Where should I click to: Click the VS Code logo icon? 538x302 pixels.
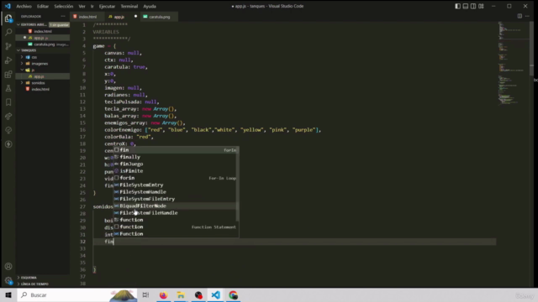[8, 6]
